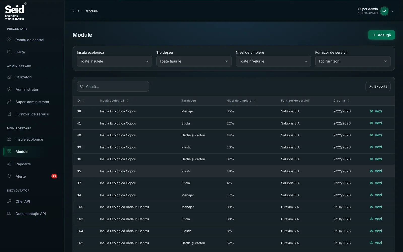Sort table by ID column arrows

83,101
